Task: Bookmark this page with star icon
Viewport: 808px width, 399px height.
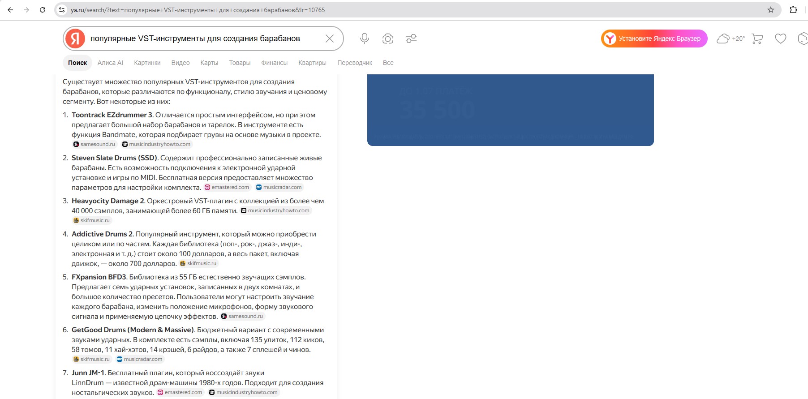Action: point(771,10)
